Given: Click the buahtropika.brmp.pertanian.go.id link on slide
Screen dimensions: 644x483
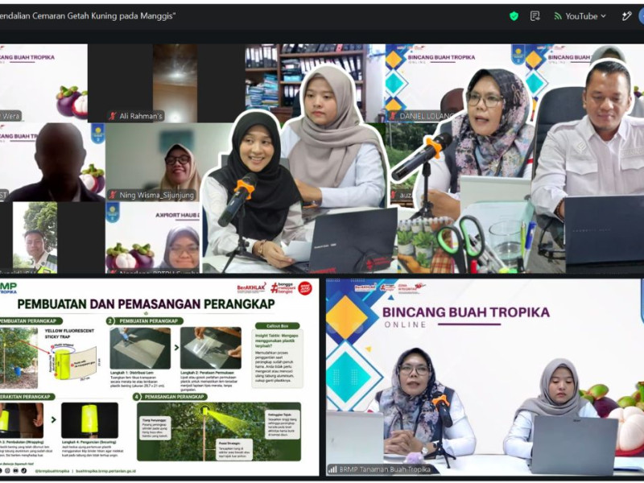Looking at the screenshot, I should [106, 471].
